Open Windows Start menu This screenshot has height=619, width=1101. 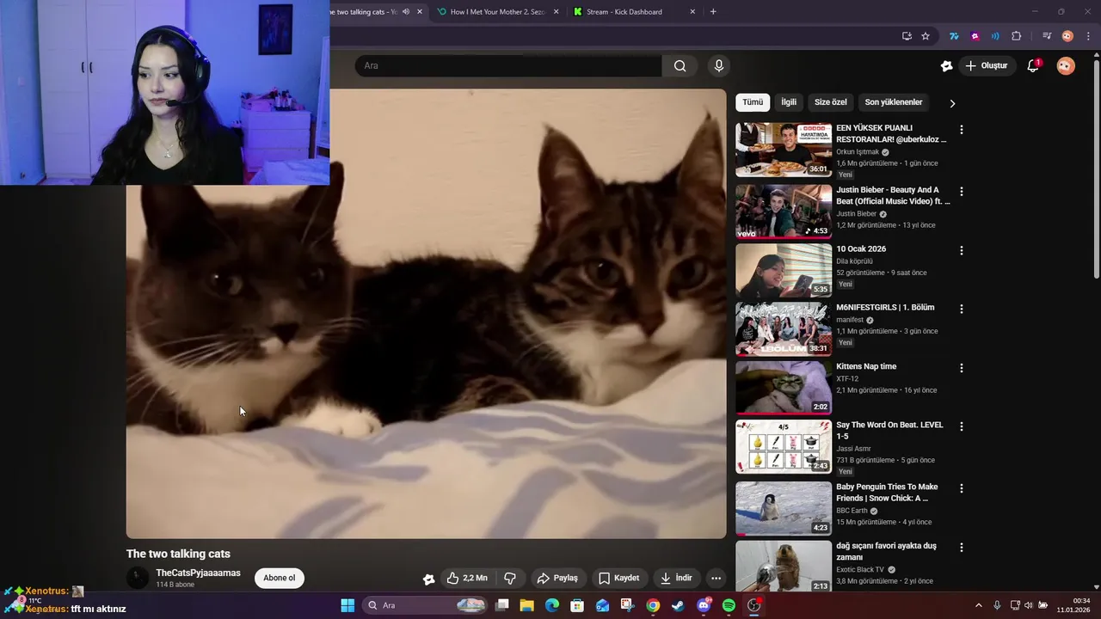pos(348,605)
